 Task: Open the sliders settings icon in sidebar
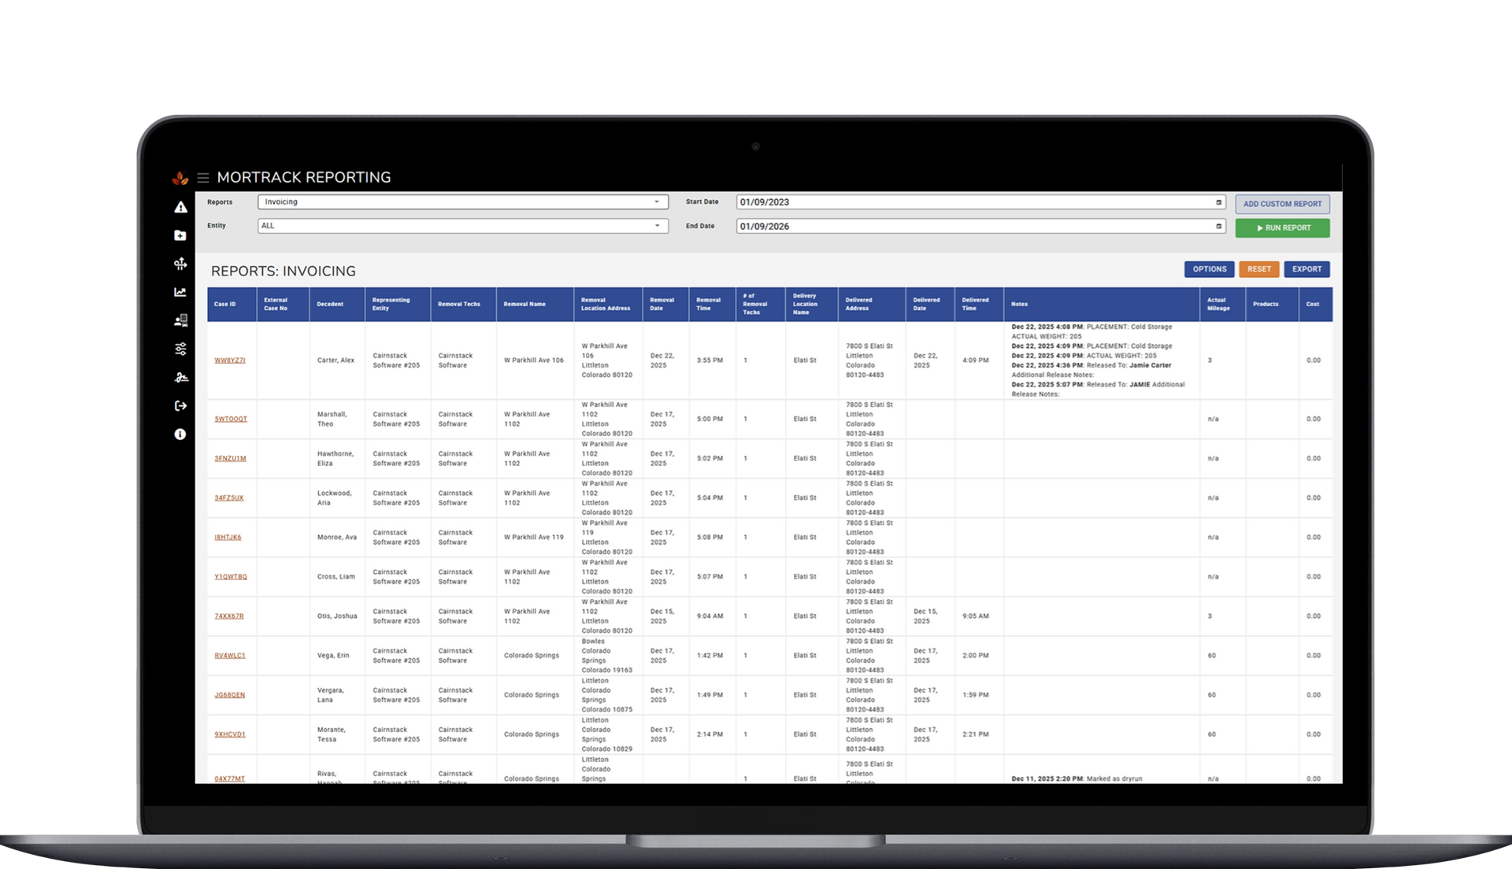[x=180, y=349]
